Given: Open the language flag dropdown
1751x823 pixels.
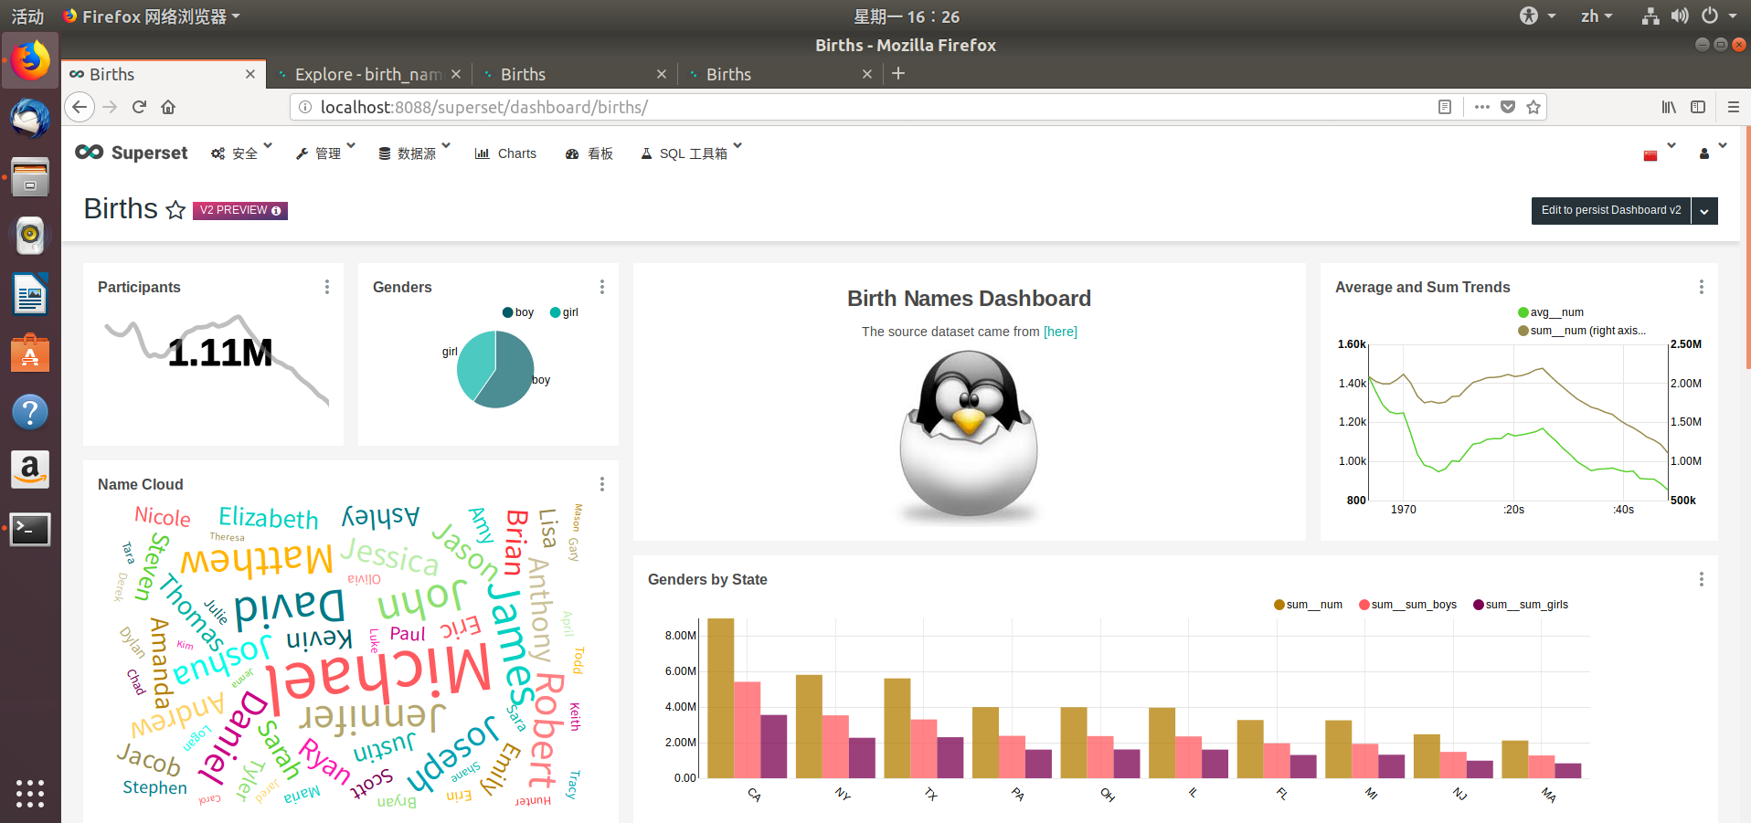Looking at the screenshot, I should [1659, 153].
